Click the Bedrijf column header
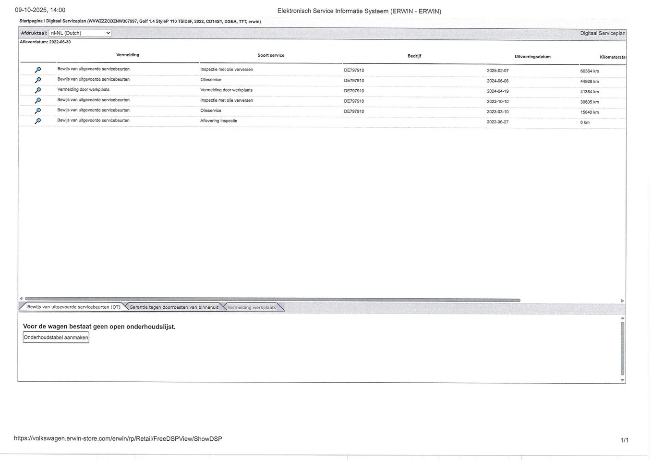The image size is (652, 461). point(414,56)
